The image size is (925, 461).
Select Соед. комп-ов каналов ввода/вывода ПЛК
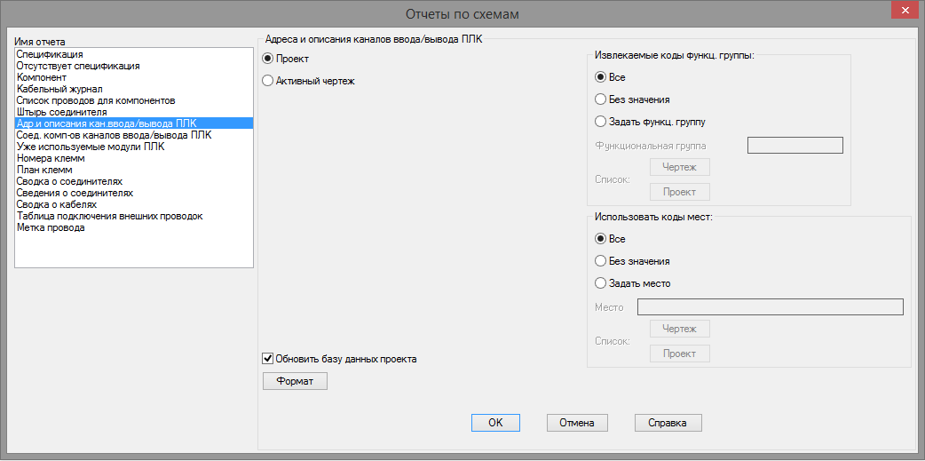(x=134, y=135)
